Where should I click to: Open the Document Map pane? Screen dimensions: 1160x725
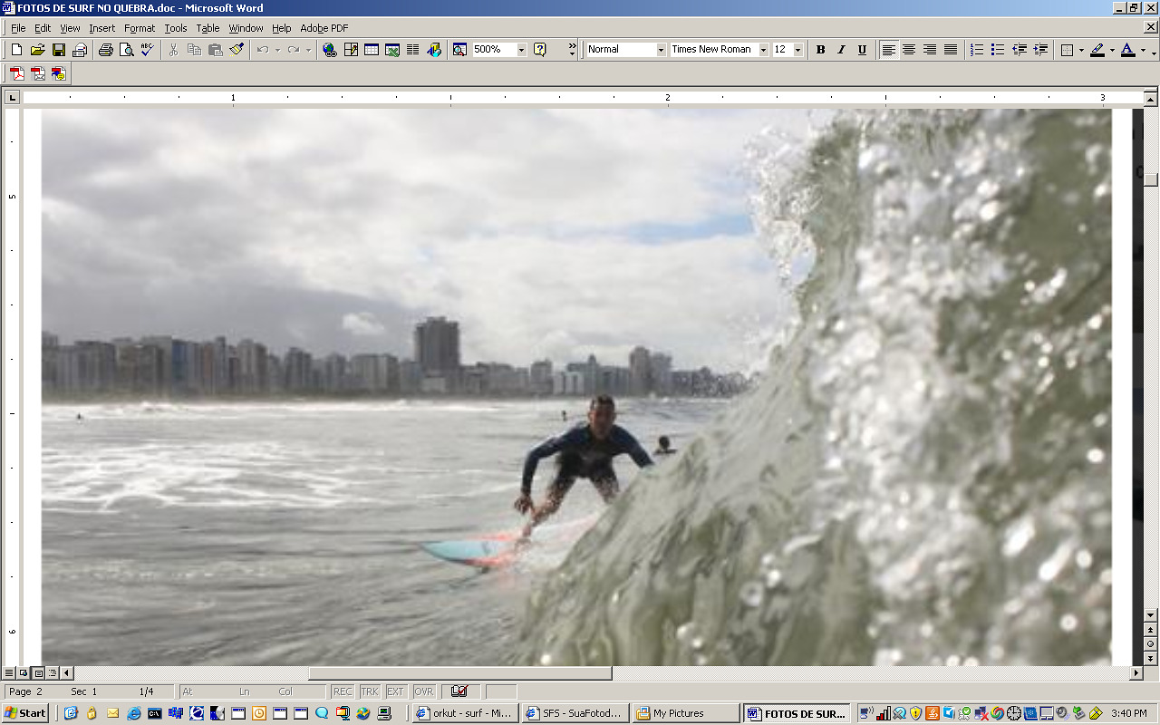[459, 50]
